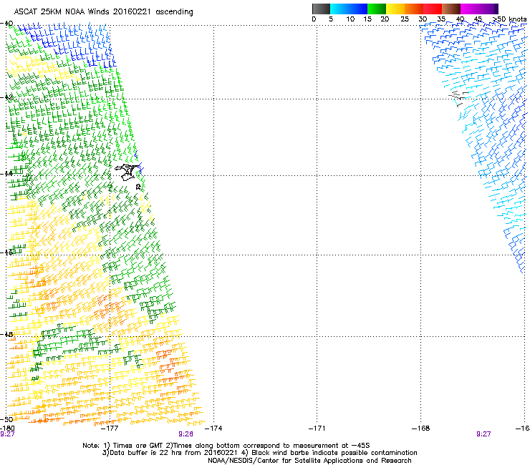This screenshot has width=530, height=465.
Task: Click the "-174" longitude axis label
Action: pos(213,429)
